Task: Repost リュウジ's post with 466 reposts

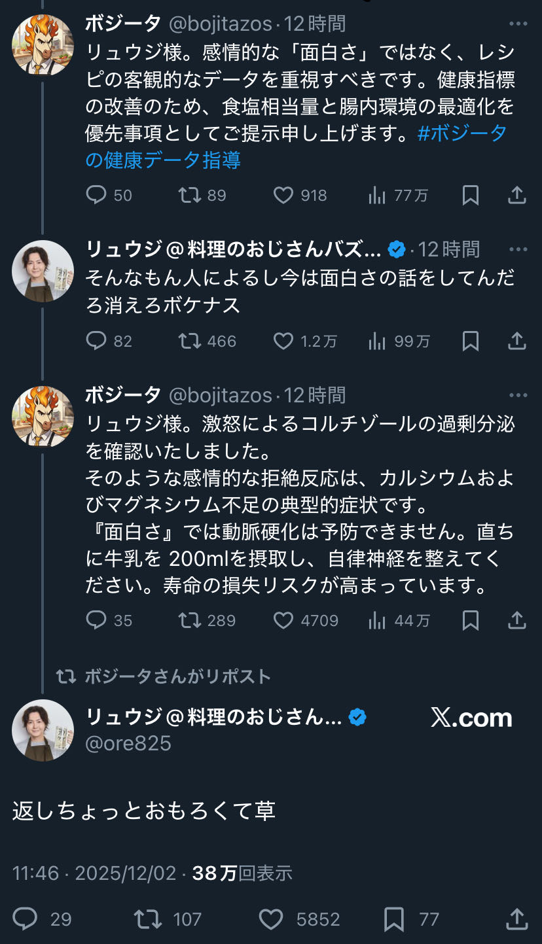Action: (190, 341)
